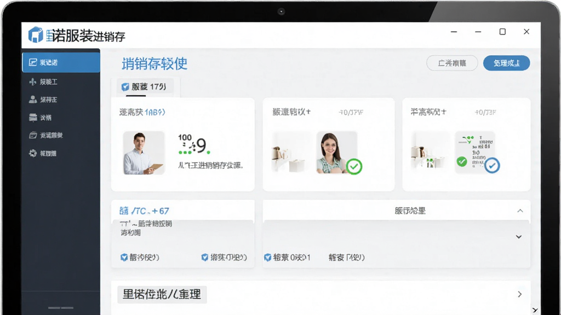The width and height of the screenshot is (561, 315).
Task: Toggle the shield checkbox in the lower-right panel
Action: coord(267,258)
